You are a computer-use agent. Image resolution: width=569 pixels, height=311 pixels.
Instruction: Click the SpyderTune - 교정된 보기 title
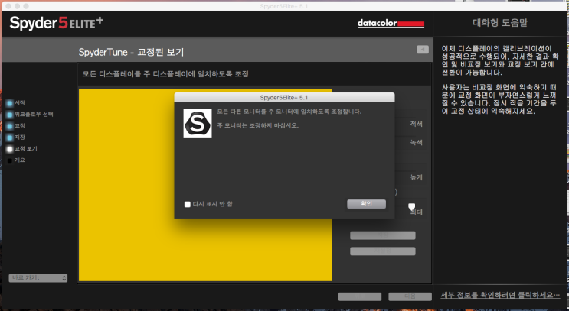click(132, 52)
